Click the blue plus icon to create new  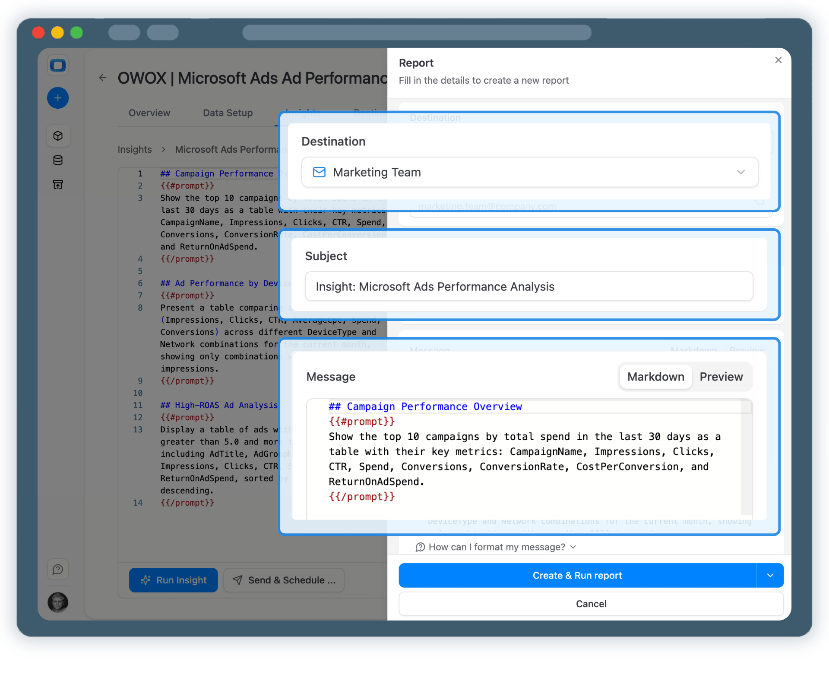(x=58, y=98)
